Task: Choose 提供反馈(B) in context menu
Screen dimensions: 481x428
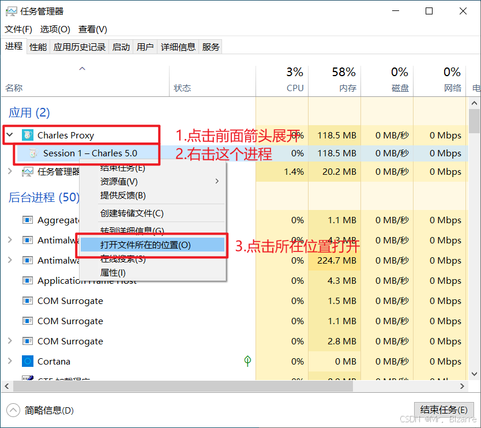Action: pos(152,196)
